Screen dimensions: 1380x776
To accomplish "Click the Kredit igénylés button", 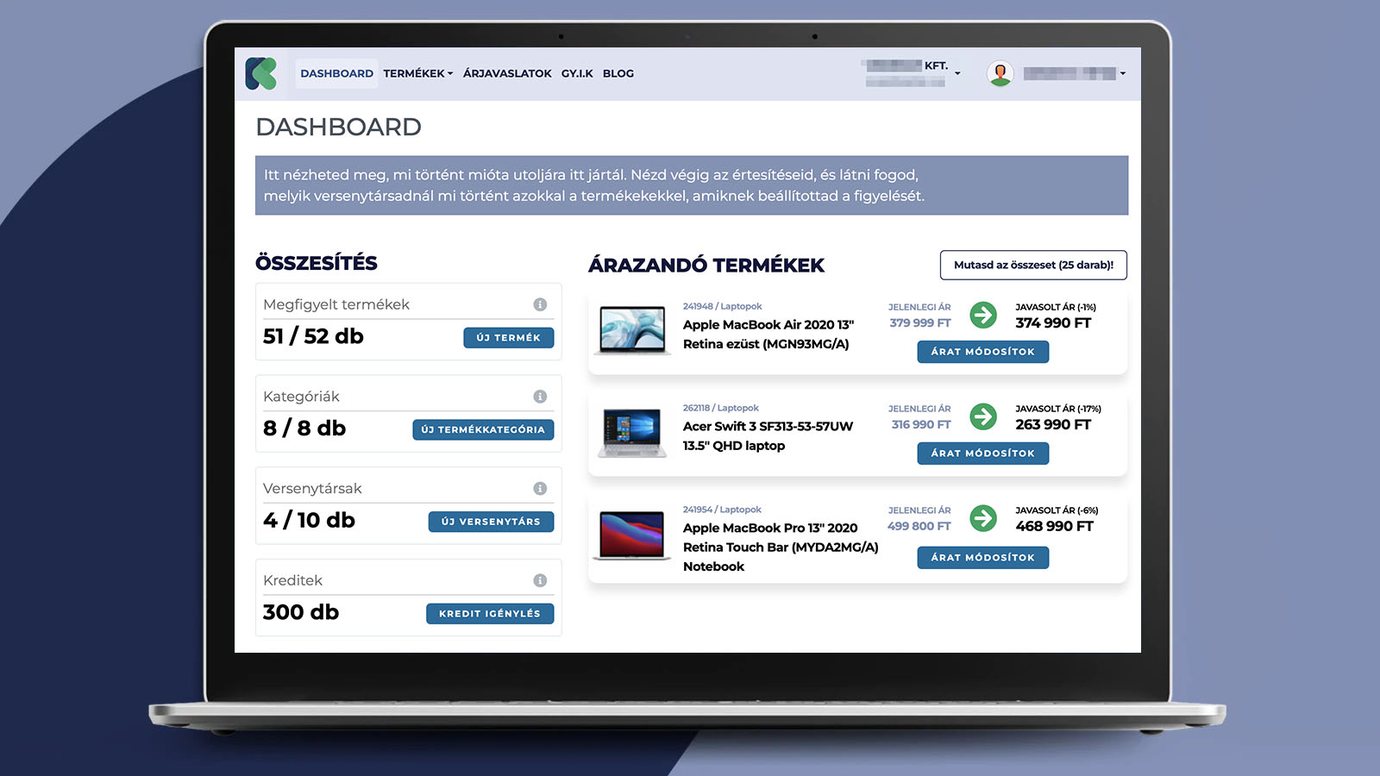I will pos(490,614).
